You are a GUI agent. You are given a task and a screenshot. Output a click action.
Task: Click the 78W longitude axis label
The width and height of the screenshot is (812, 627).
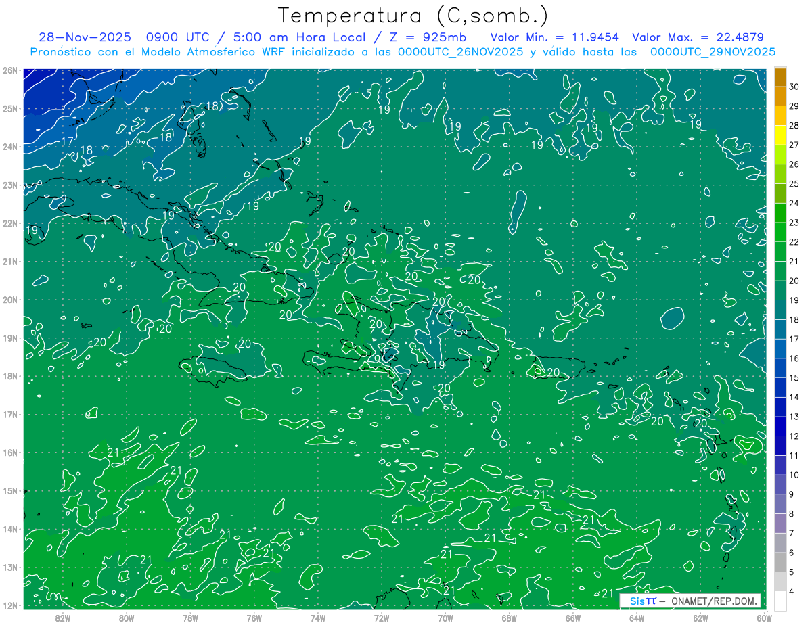190,617
